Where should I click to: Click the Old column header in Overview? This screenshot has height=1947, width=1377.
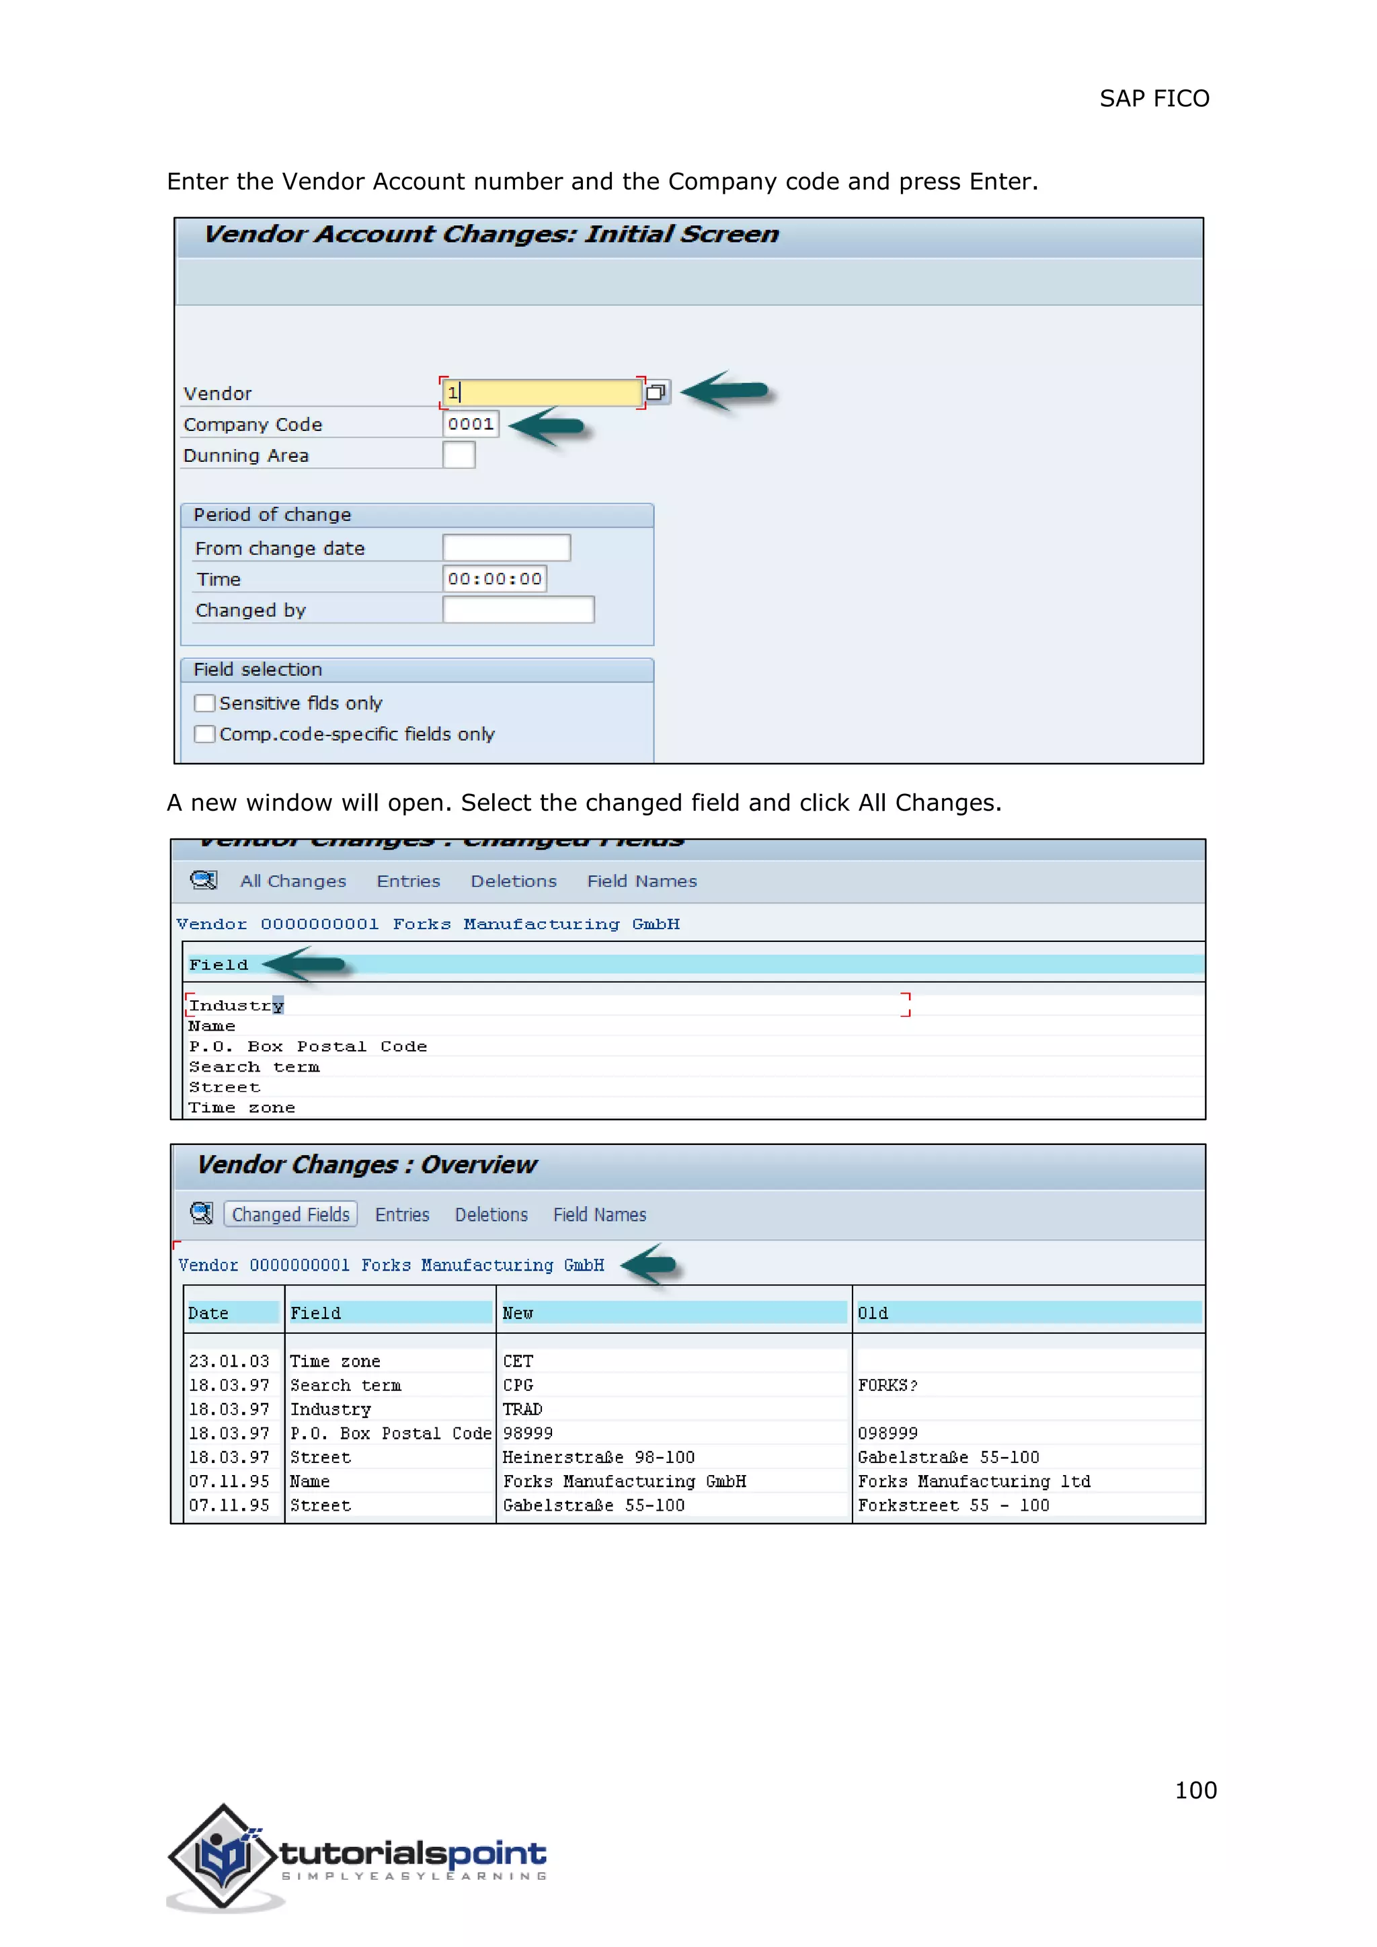(x=1029, y=1313)
